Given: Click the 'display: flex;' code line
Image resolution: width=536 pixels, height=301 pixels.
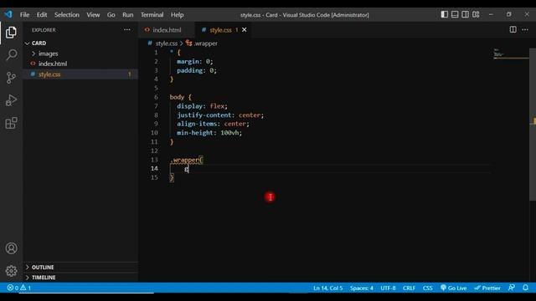Looking at the screenshot, I should click(202, 106).
